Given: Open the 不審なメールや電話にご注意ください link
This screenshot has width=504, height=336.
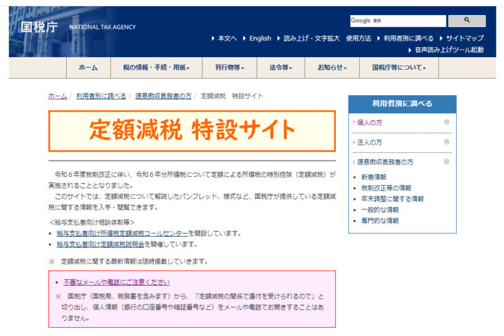Looking at the screenshot, I should tap(117, 282).
